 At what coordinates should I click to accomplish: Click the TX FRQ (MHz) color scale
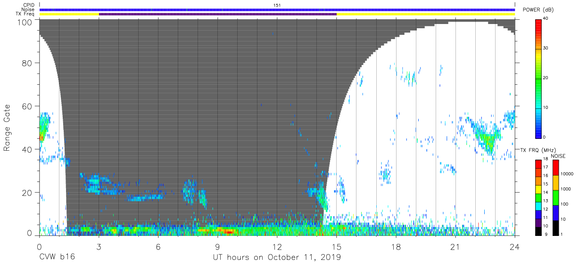pos(538,197)
